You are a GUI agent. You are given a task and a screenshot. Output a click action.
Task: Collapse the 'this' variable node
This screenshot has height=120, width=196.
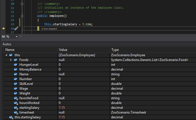click(x=6, y=55)
